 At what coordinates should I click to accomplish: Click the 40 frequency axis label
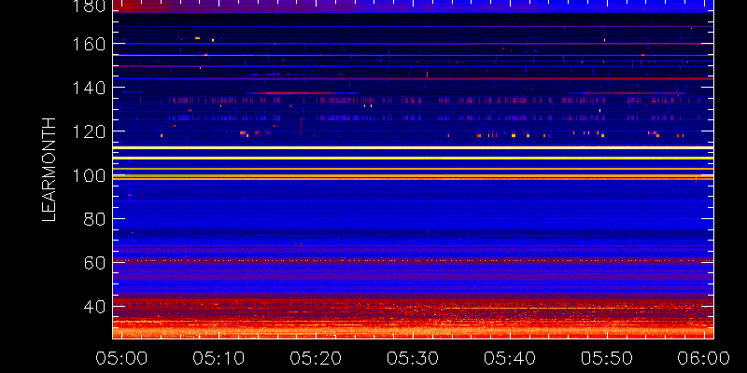[x=94, y=307]
